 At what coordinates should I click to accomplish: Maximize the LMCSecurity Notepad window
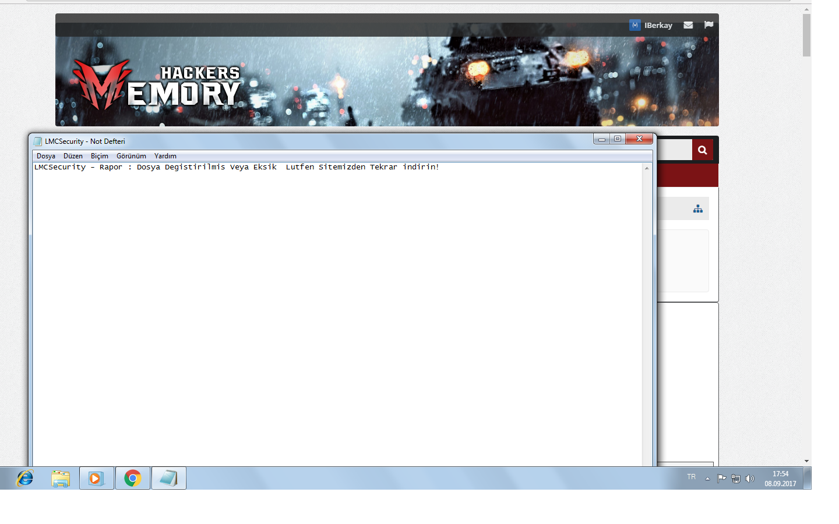(x=618, y=139)
